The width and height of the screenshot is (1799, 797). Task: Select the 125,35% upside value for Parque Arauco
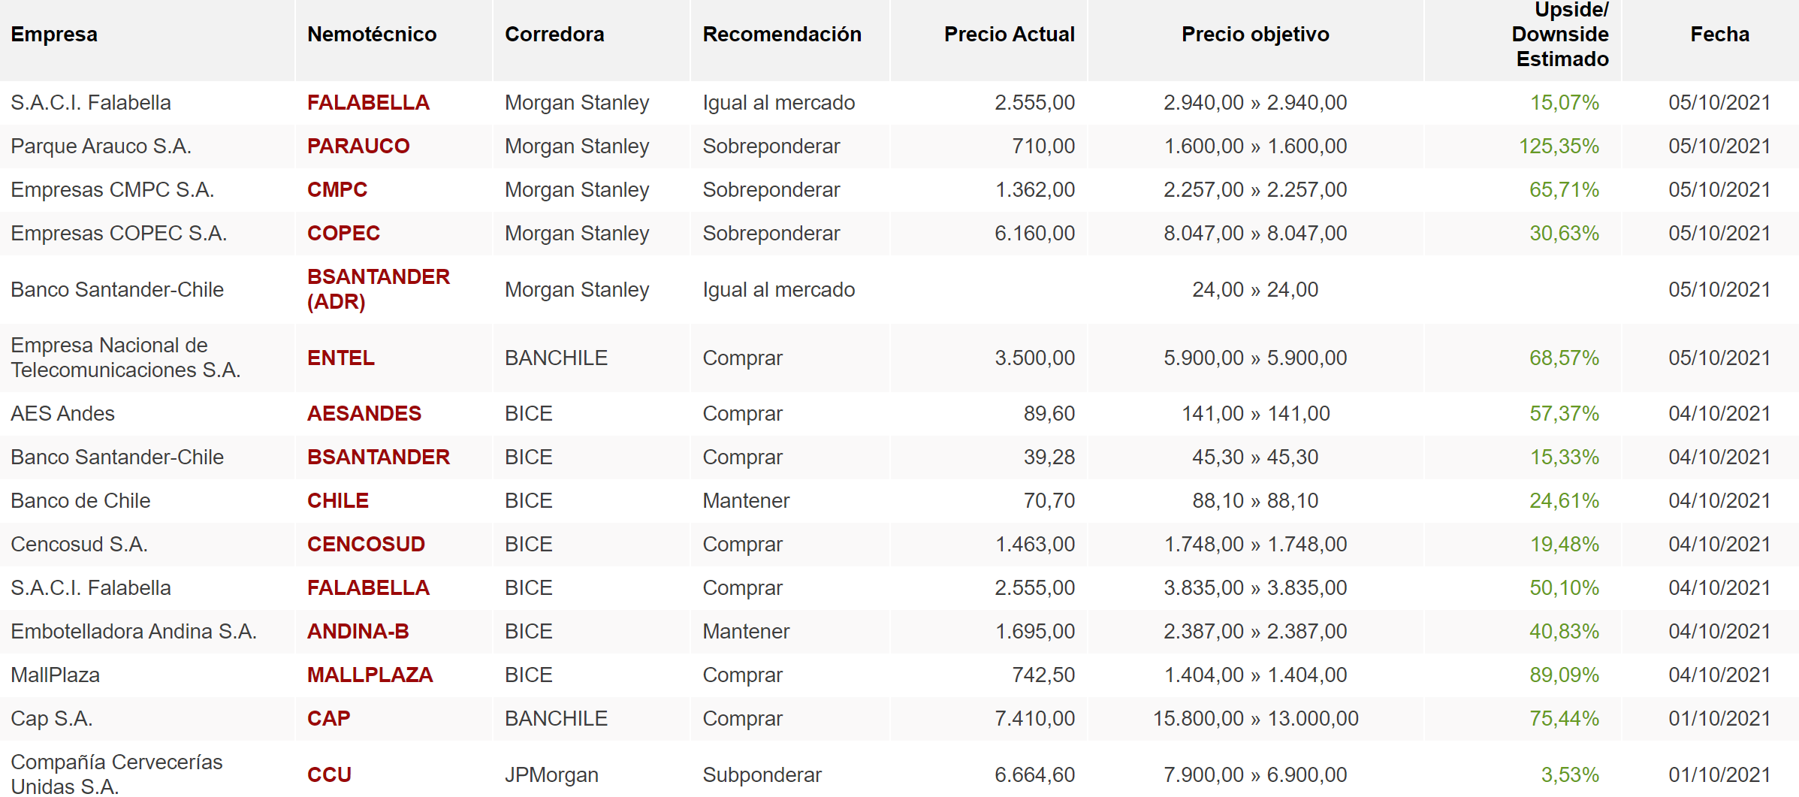pyautogui.click(x=1559, y=146)
